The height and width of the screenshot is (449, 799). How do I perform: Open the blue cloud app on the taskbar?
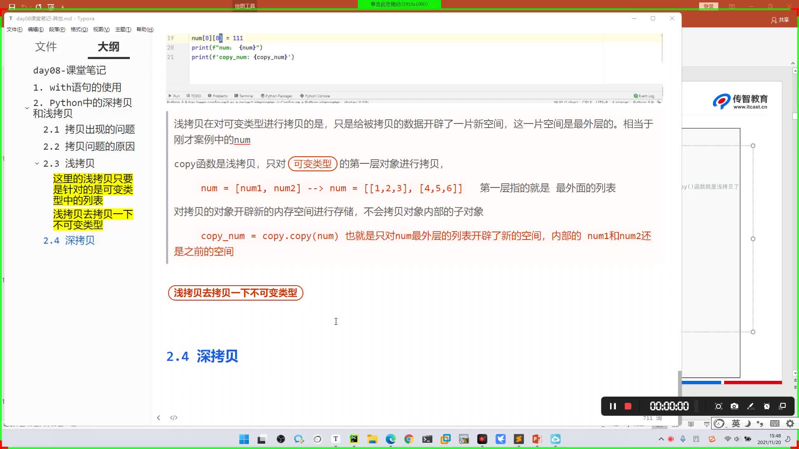coord(556,439)
